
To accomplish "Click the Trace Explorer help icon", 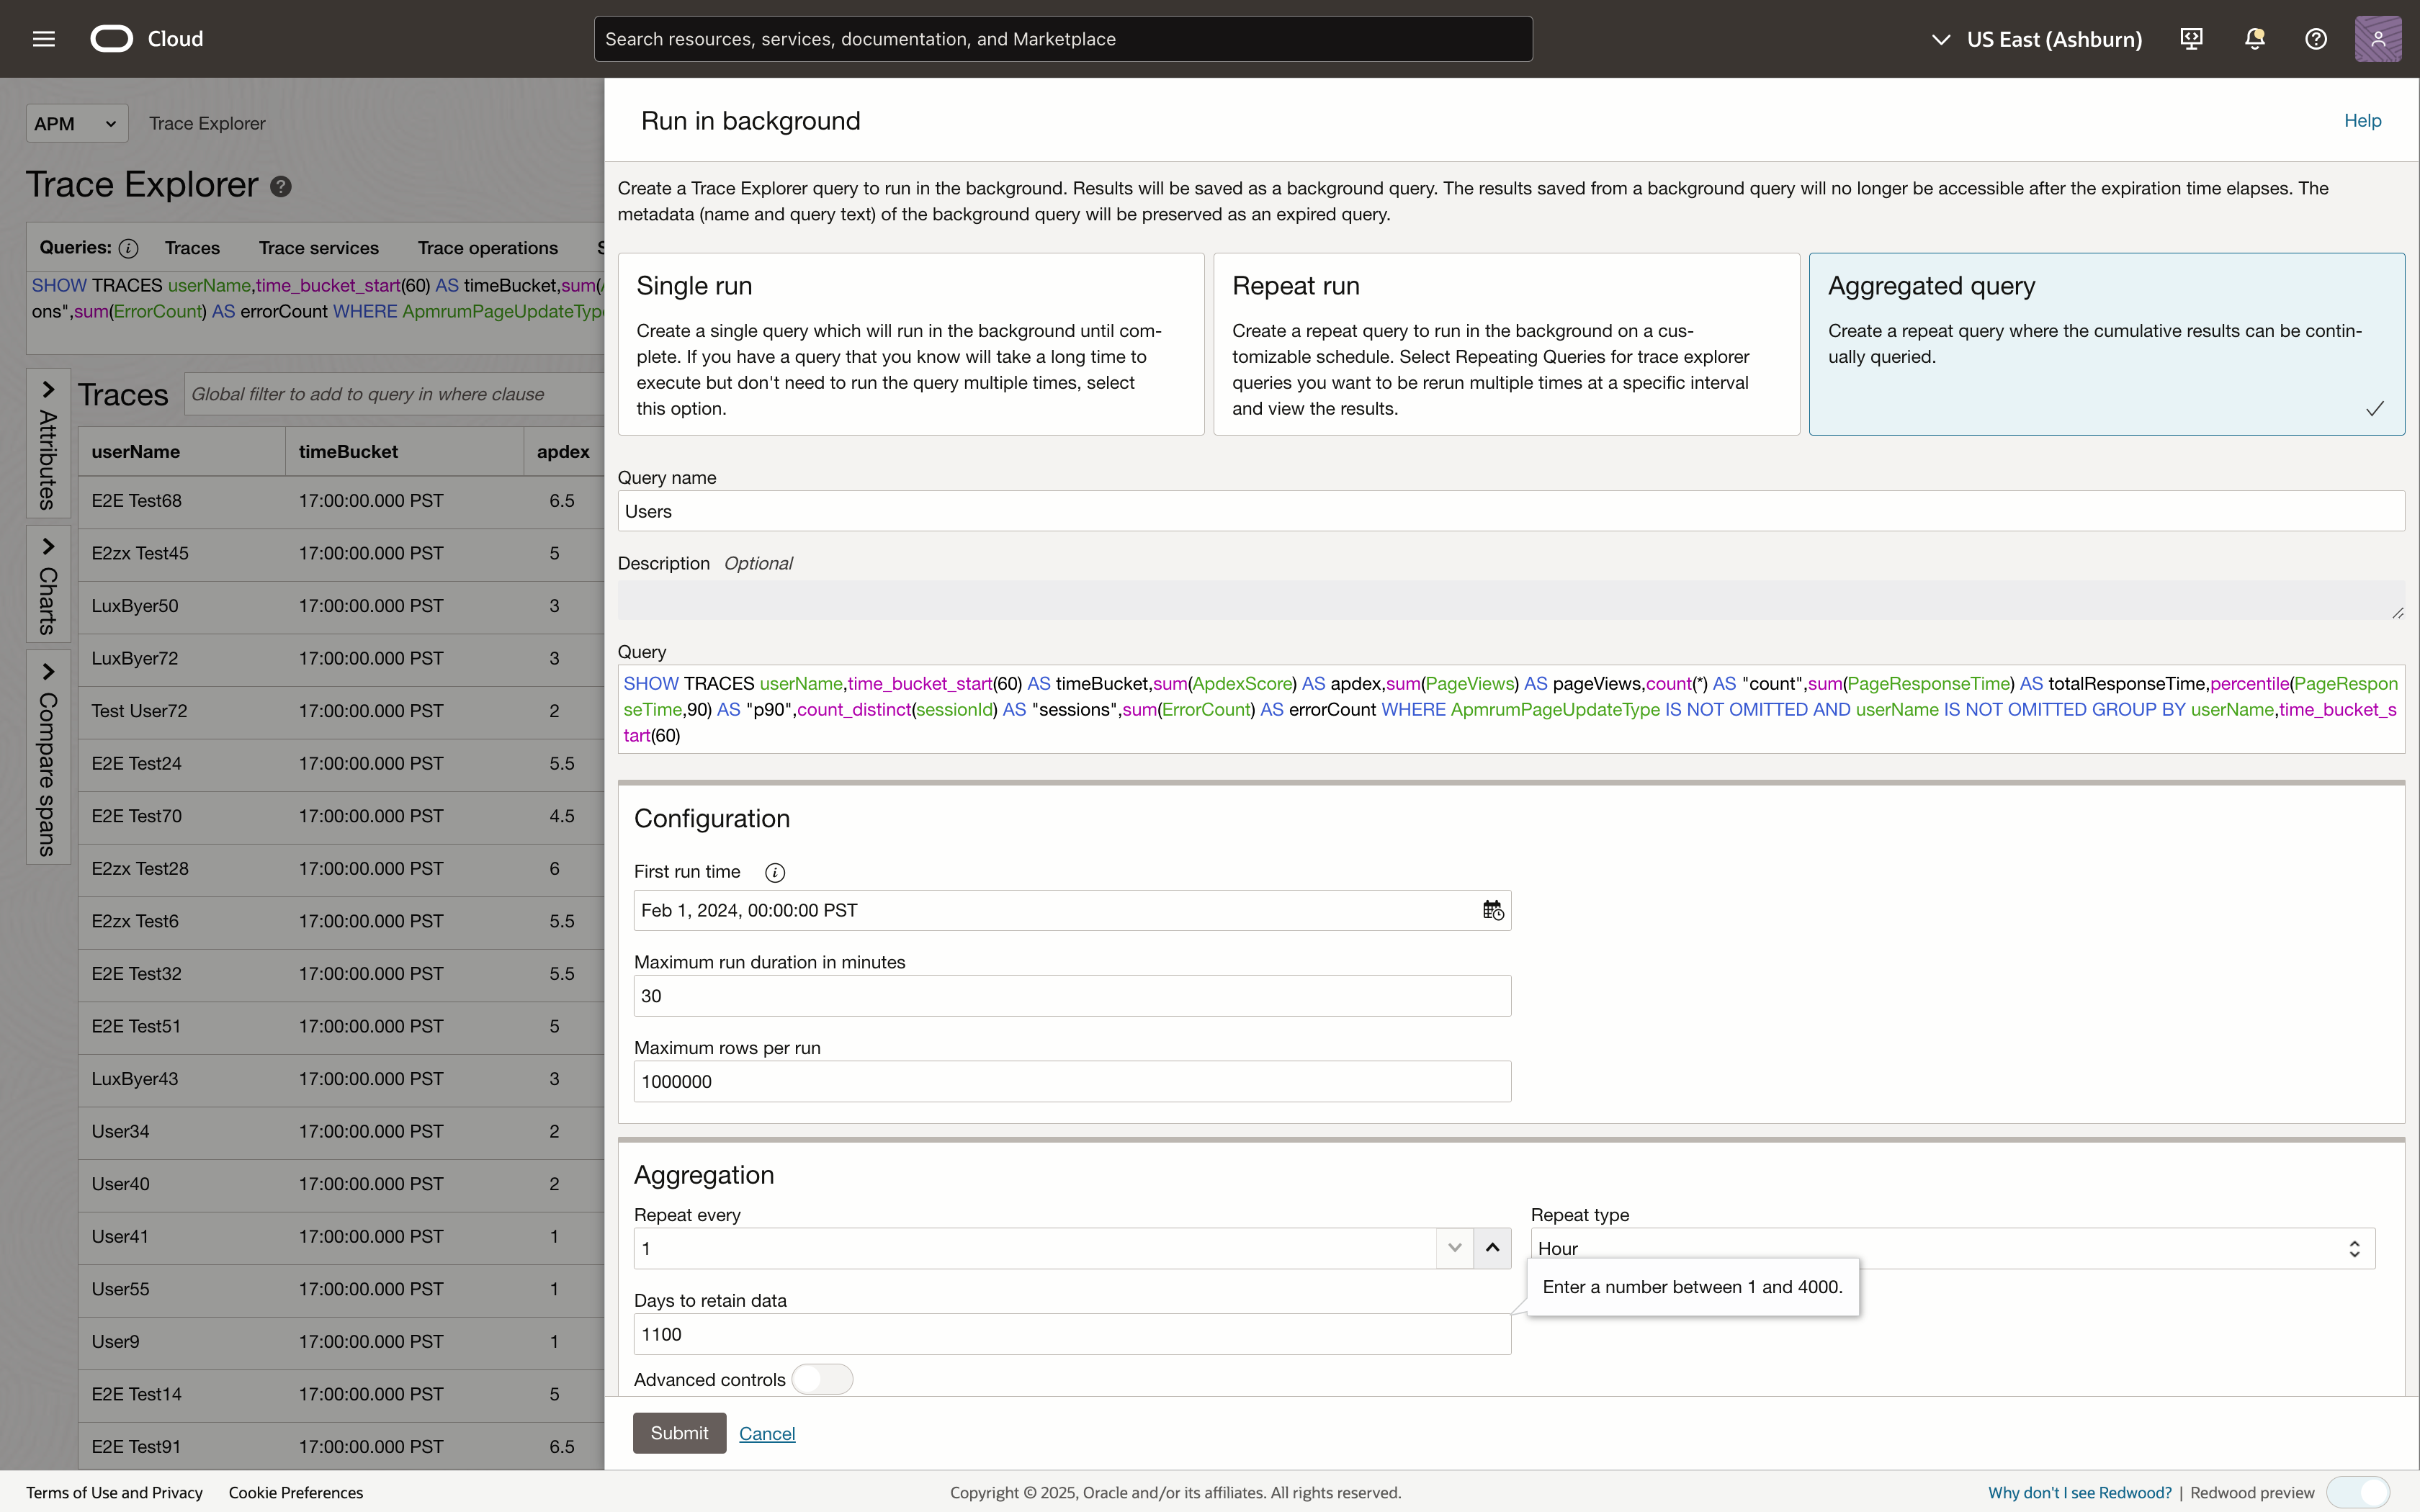I will [x=281, y=187].
